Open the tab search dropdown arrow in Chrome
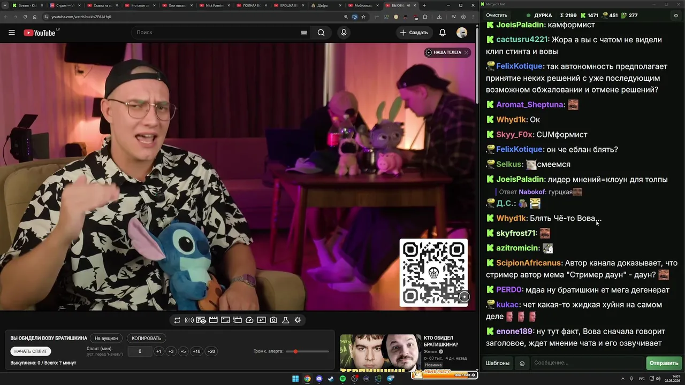685x385 pixels. click(x=5, y=5)
